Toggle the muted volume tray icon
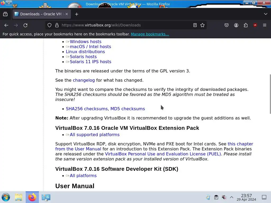The width and height of the screenshot is (271, 203). click(224, 197)
